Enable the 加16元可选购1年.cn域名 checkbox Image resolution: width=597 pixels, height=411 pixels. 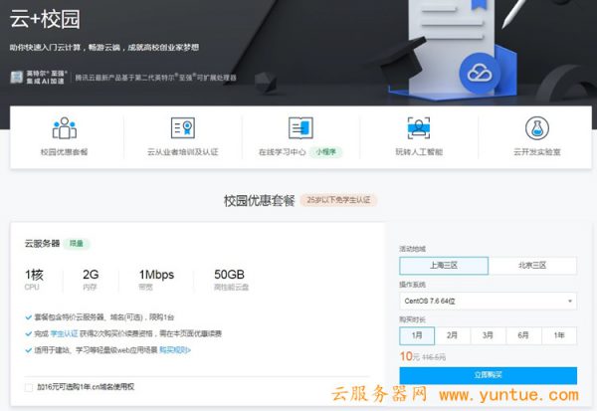[x=29, y=387]
